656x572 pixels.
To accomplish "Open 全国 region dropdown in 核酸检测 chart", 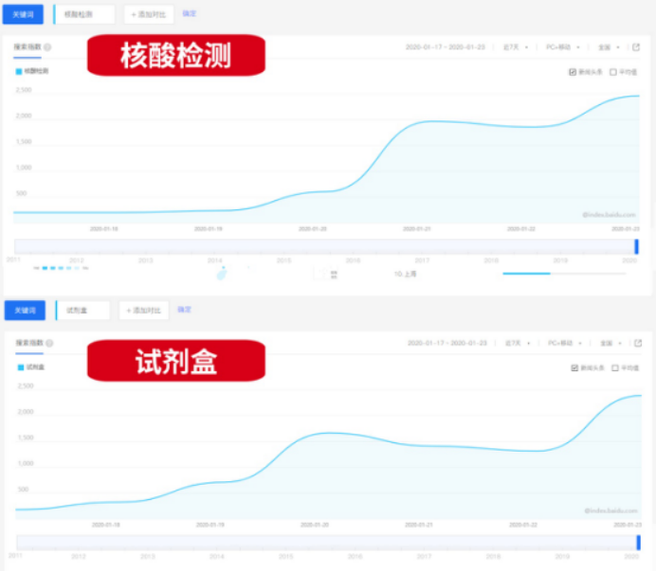I will [x=609, y=47].
